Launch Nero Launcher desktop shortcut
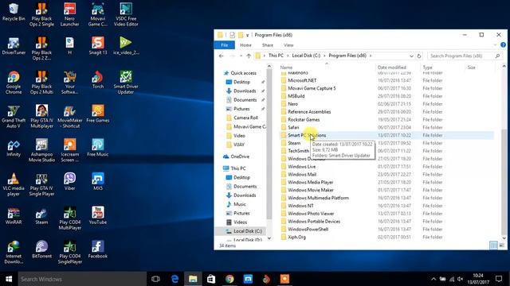Image resolution: width=510 pixels, height=286 pixels. click(69, 14)
